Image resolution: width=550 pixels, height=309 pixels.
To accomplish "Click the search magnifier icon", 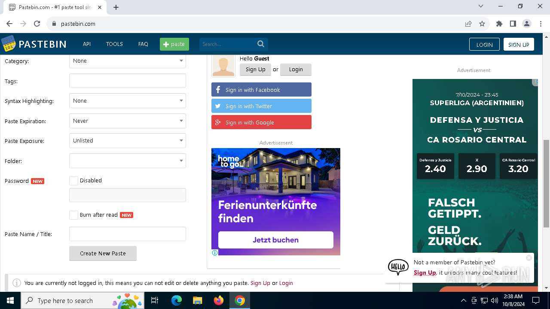I will coord(261,44).
